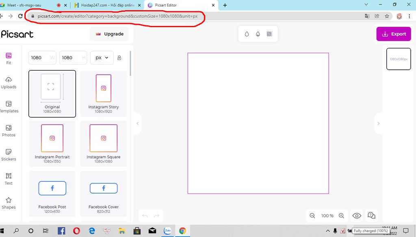Open the tab search dropdown arrow
The height and width of the screenshot is (237, 416).
[x=366, y=4]
